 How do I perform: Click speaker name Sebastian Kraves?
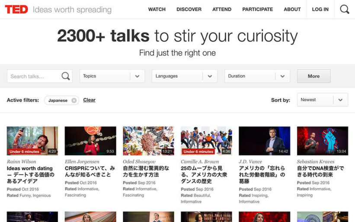pos(316,161)
